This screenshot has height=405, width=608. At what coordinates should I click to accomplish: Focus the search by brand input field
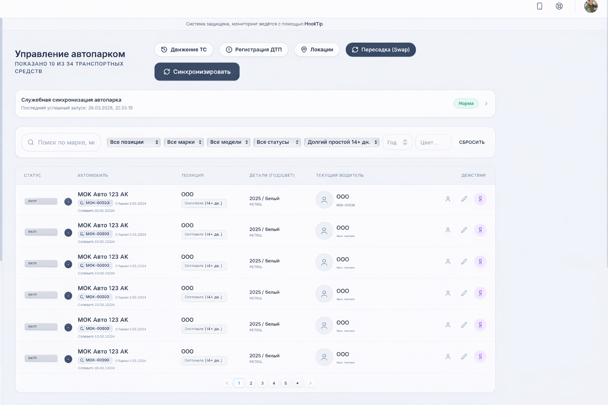[x=66, y=142]
